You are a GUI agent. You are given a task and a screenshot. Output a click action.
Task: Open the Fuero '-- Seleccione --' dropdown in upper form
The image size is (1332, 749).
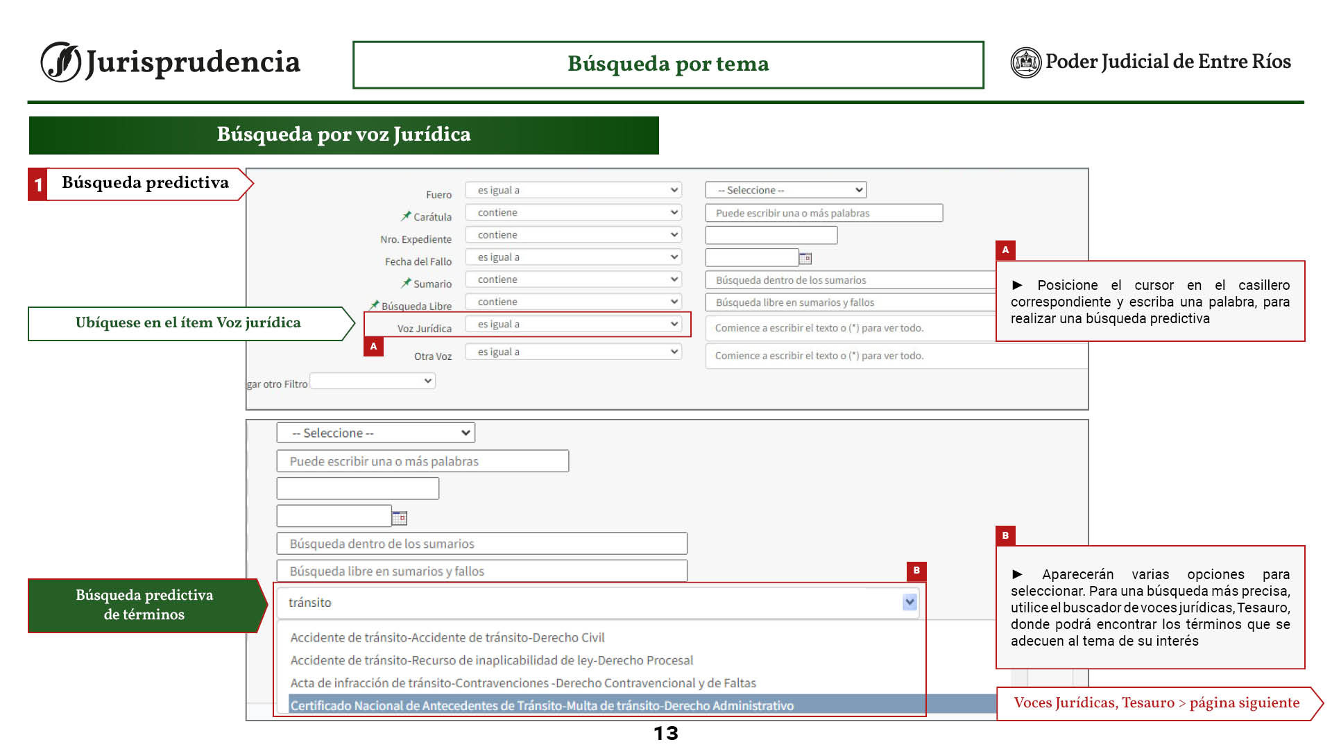pyautogui.click(x=785, y=190)
